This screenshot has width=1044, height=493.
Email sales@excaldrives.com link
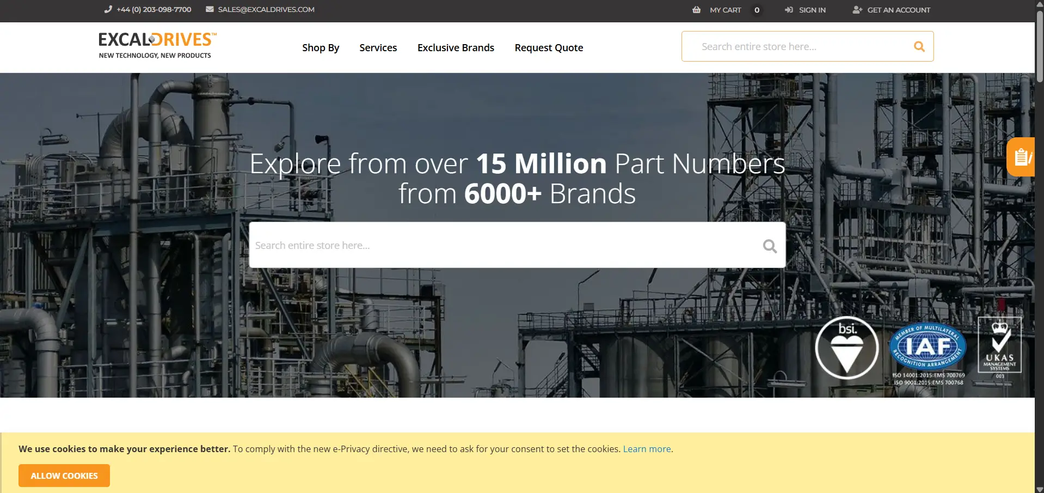[266, 9]
